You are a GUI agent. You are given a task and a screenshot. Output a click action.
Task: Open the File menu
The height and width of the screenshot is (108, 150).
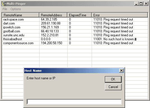tap(5, 9)
